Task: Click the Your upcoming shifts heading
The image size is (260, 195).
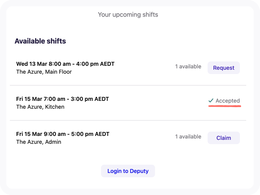Action: coord(128,15)
